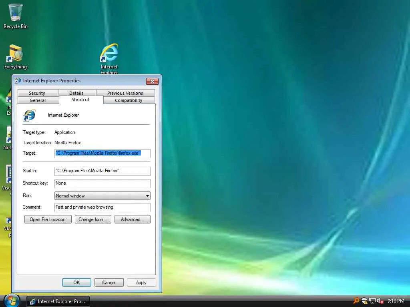Confirm with the OK button
The width and height of the screenshot is (410, 307).
(76, 283)
